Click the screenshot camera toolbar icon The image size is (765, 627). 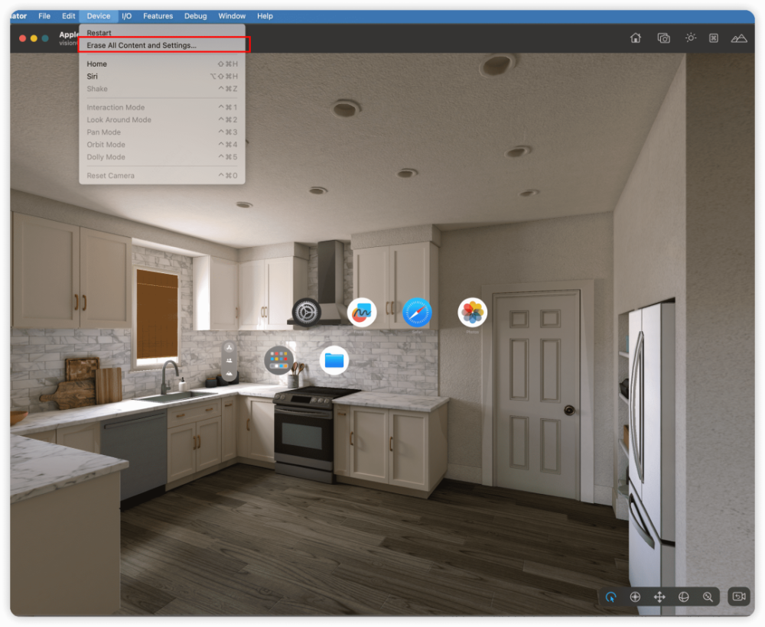point(663,37)
